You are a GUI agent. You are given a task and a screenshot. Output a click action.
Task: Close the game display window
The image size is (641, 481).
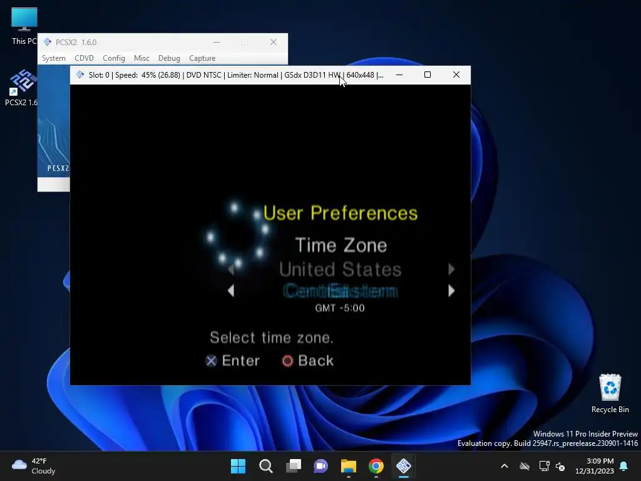[x=456, y=75]
